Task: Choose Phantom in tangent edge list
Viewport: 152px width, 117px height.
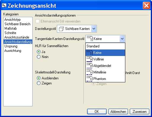Action: (x=105, y=79)
